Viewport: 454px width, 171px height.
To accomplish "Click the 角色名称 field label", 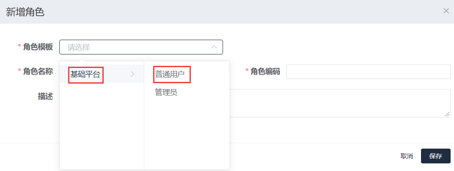I will point(38,71).
